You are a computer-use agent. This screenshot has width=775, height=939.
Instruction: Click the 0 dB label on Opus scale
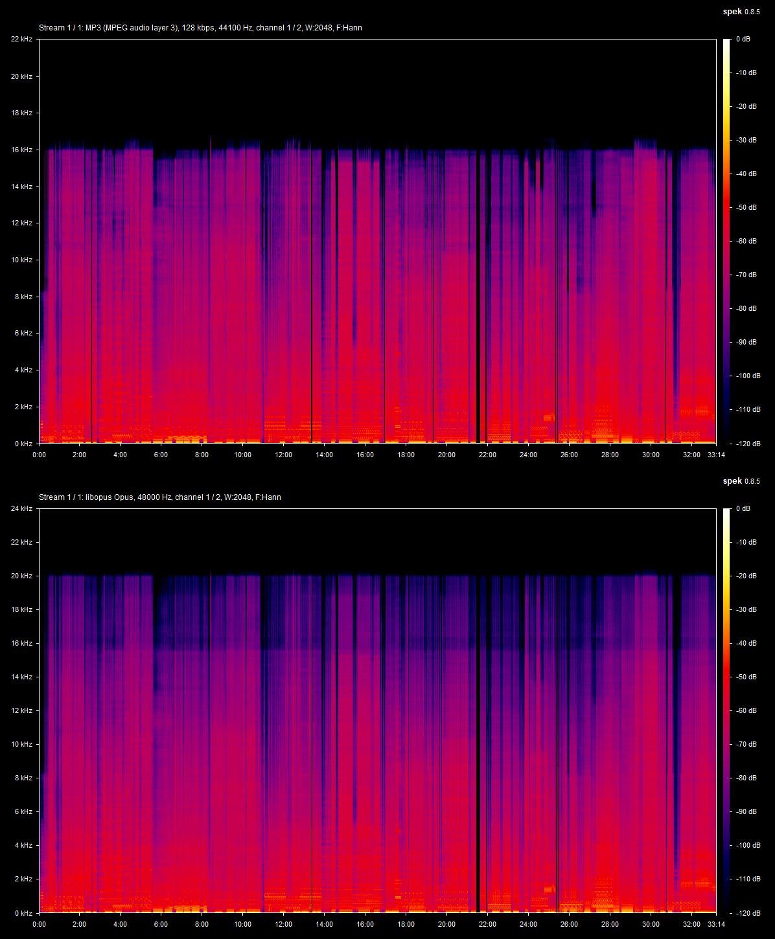(x=743, y=509)
